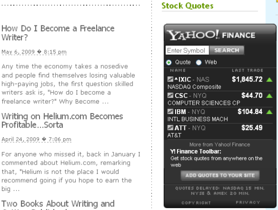
Task: Select the Quote radio button
Action: click(x=169, y=62)
